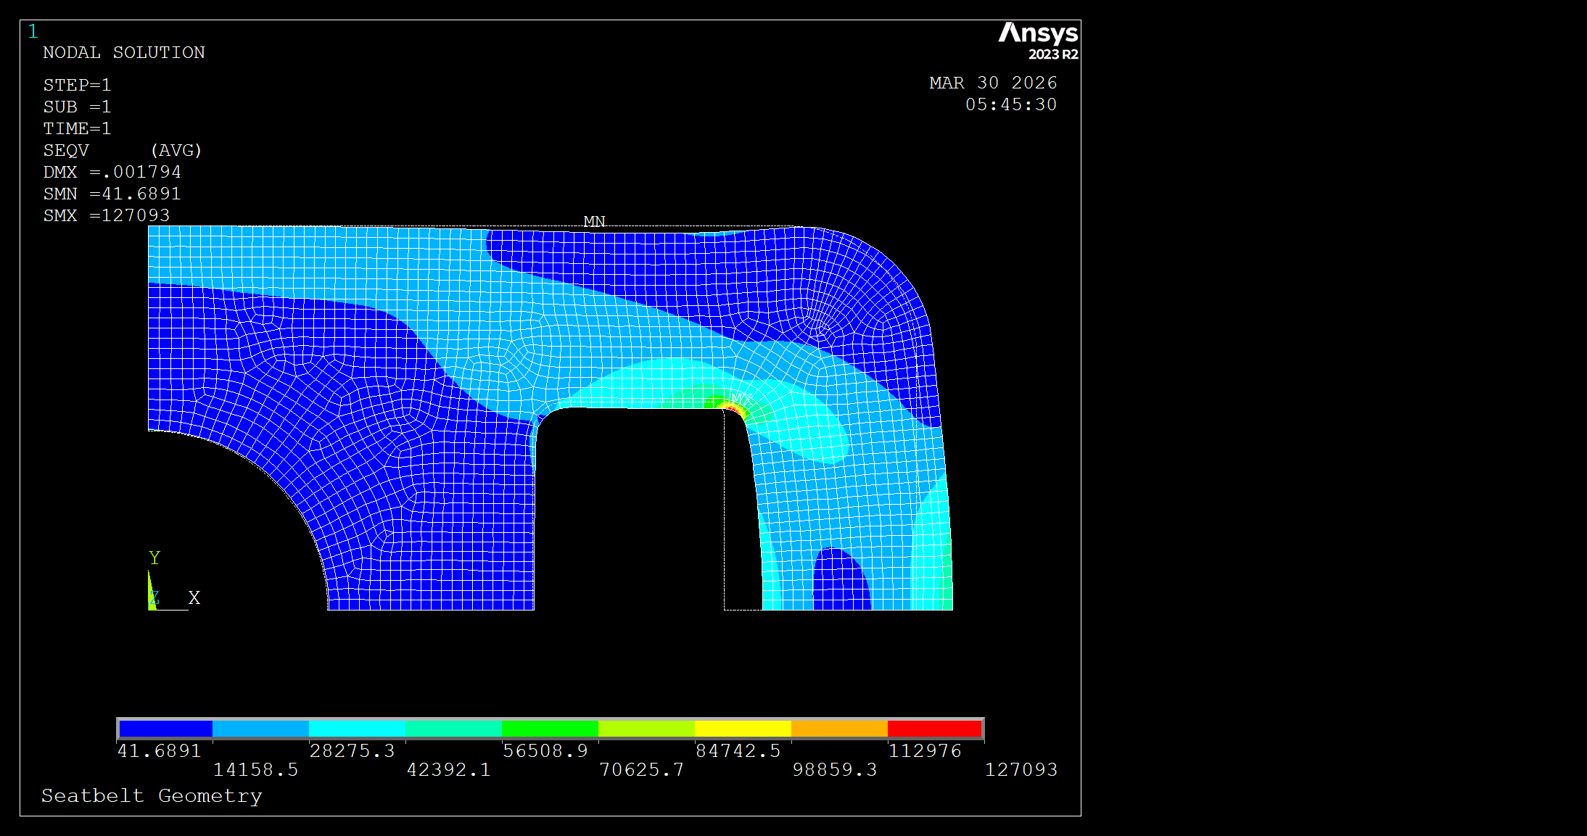Click the SMN =41.6891 value
This screenshot has height=836, width=1587.
(112, 194)
